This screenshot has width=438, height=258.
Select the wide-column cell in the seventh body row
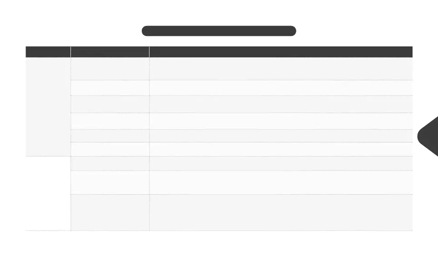click(281, 163)
